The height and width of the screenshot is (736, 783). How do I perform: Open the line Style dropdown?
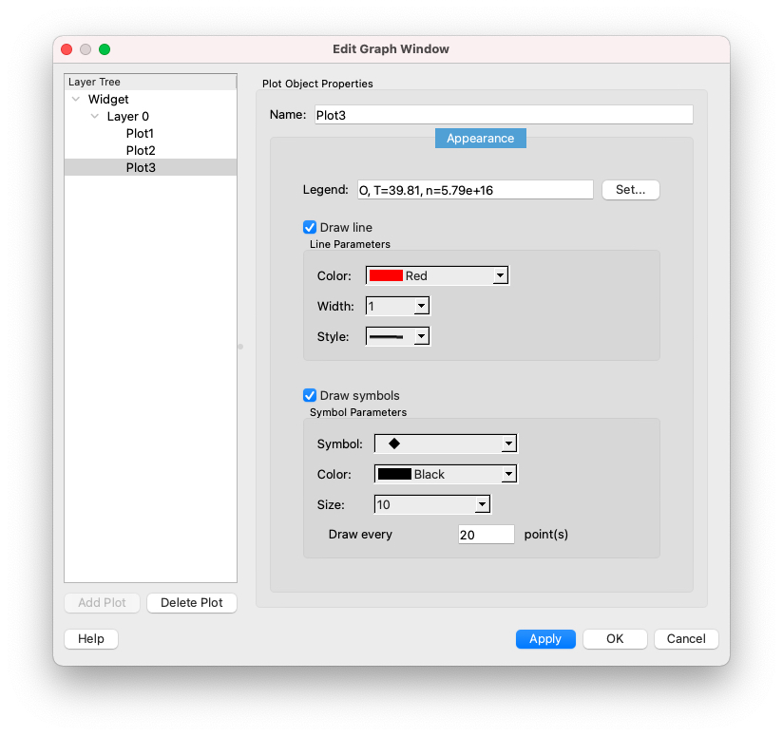click(397, 336)
